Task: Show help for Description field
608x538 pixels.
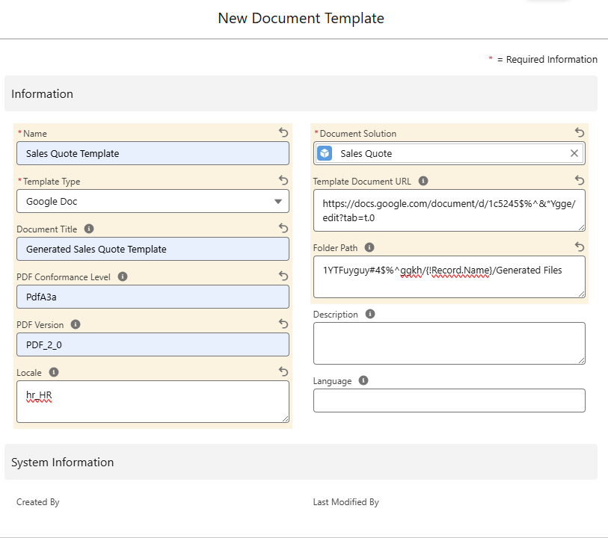Action: click(370, 315)
